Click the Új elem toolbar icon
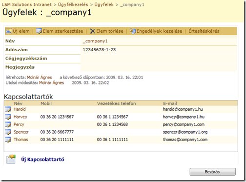 [9, 31]
